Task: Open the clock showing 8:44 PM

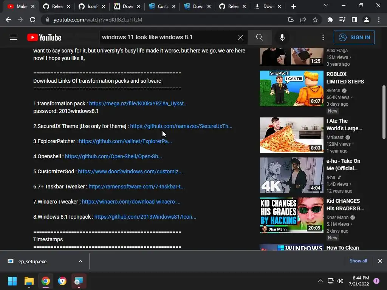Action: click(359, 281)
